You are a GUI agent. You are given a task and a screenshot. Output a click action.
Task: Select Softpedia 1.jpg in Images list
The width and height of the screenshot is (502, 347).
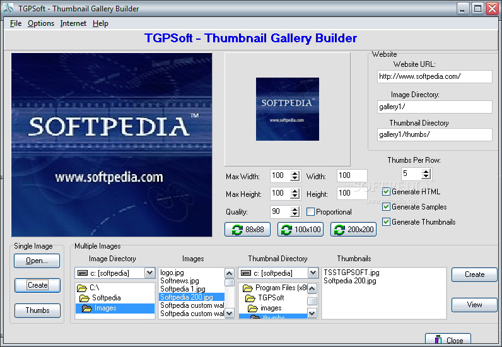(183, 289)
